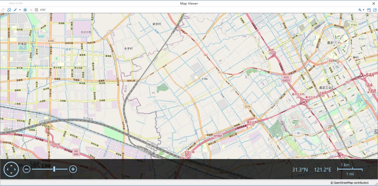Viewport: 378px width, 186px height.
Task: Click the HW label in the toolbar
Action: (43, 10)
